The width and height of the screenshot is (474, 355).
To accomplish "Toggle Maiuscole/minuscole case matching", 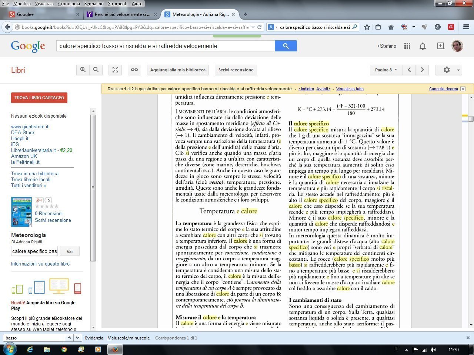I will [x=128, y=338].
